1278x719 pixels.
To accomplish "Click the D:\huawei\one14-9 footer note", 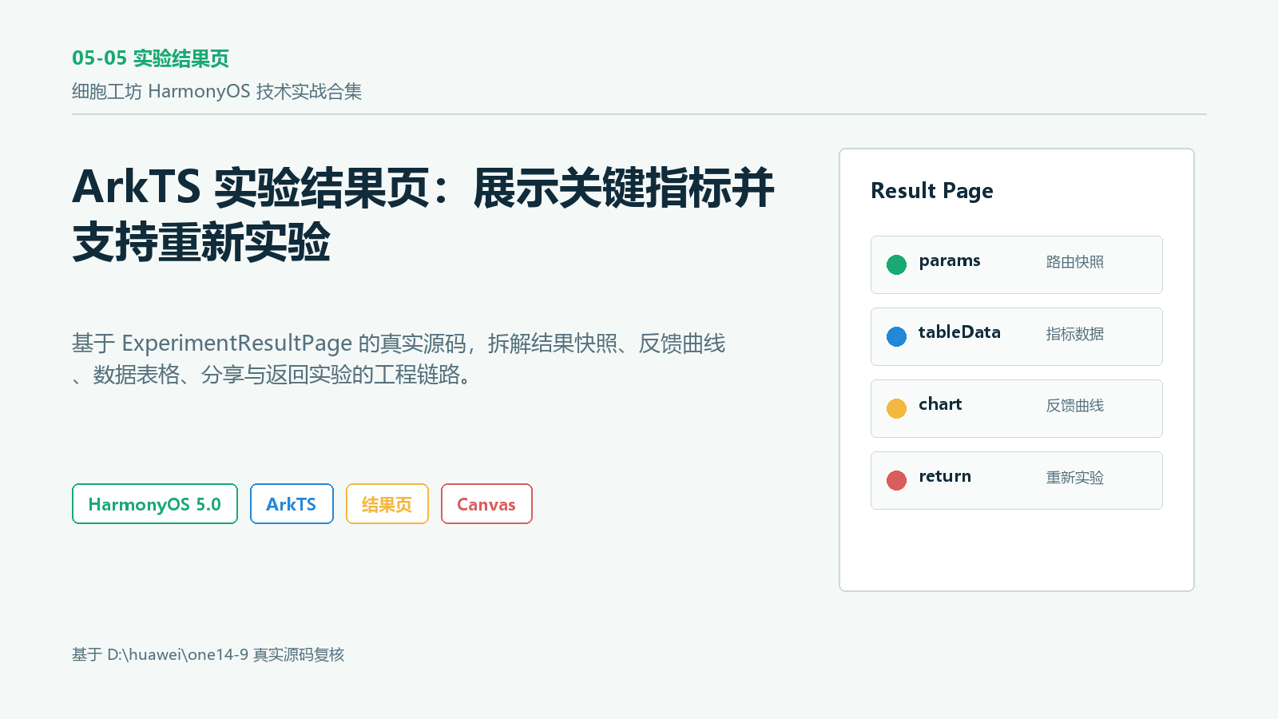I will (208, 654).
